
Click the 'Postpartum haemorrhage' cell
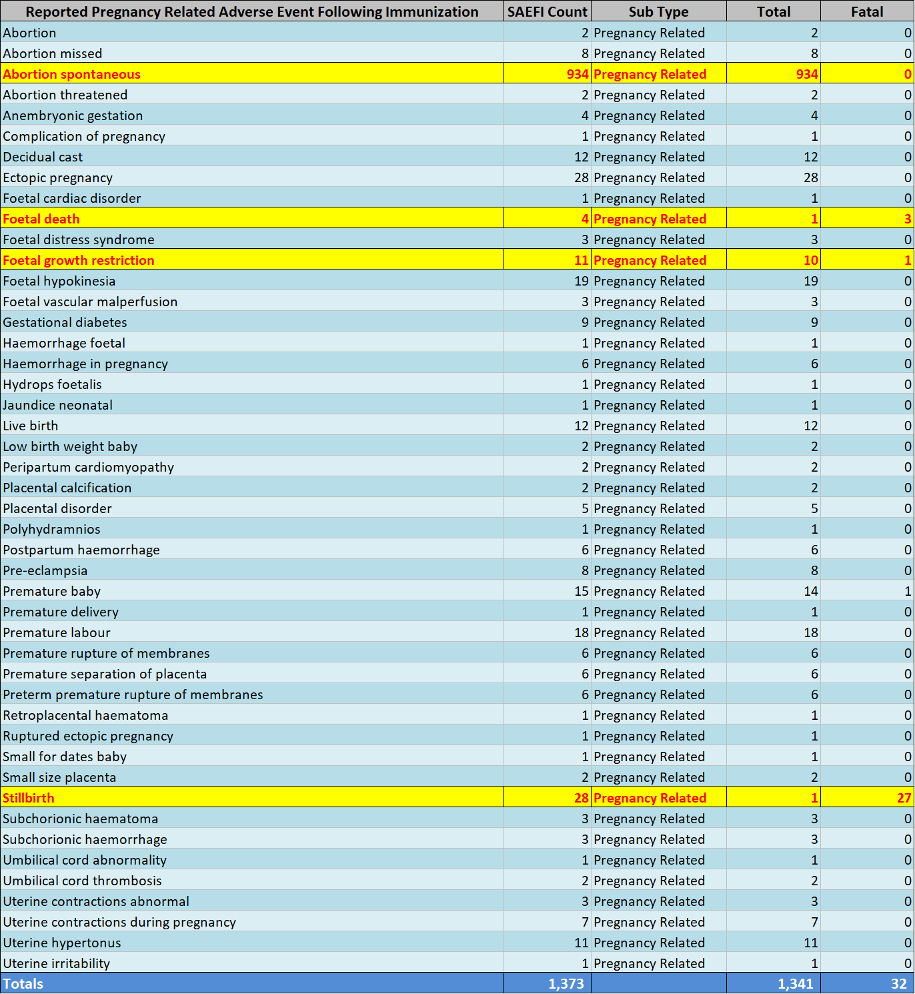click(251, 550)
